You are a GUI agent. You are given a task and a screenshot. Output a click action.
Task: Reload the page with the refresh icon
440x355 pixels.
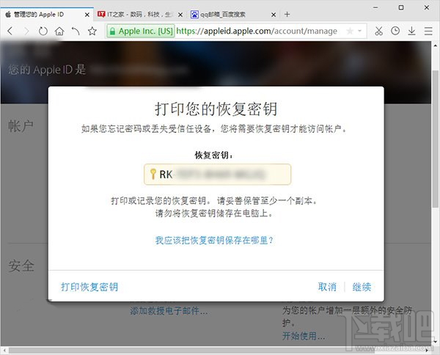43,31
